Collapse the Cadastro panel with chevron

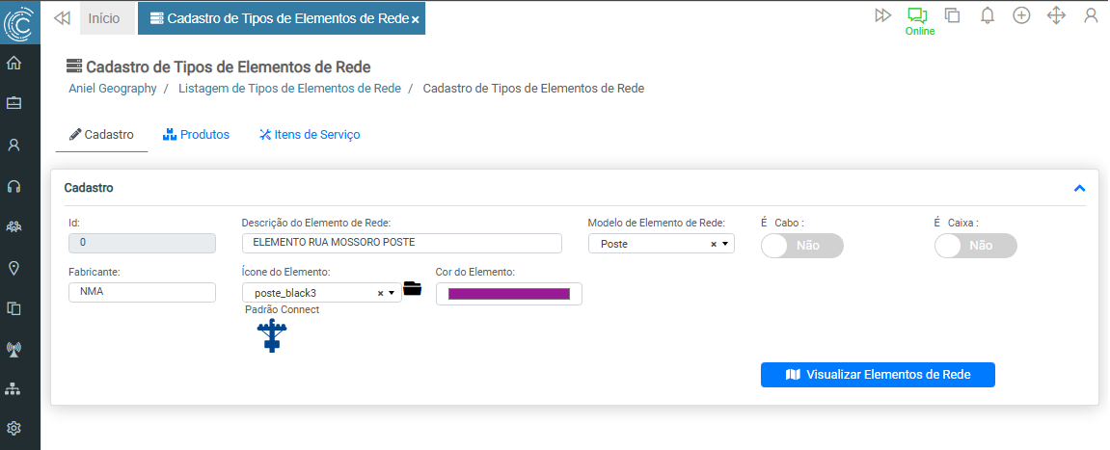click(1079, 188)
